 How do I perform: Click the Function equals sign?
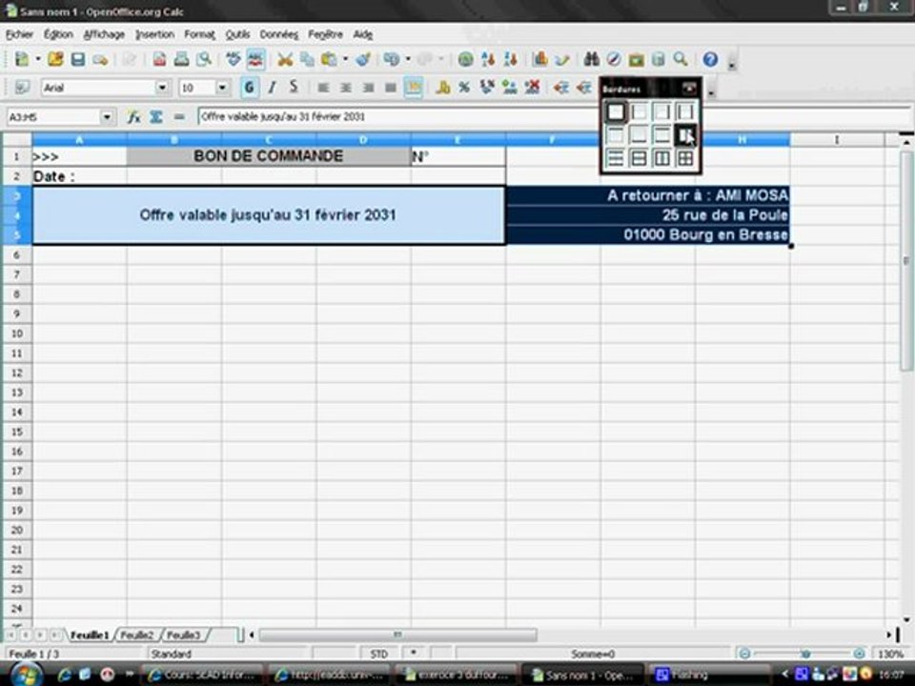tap(179, 116)
